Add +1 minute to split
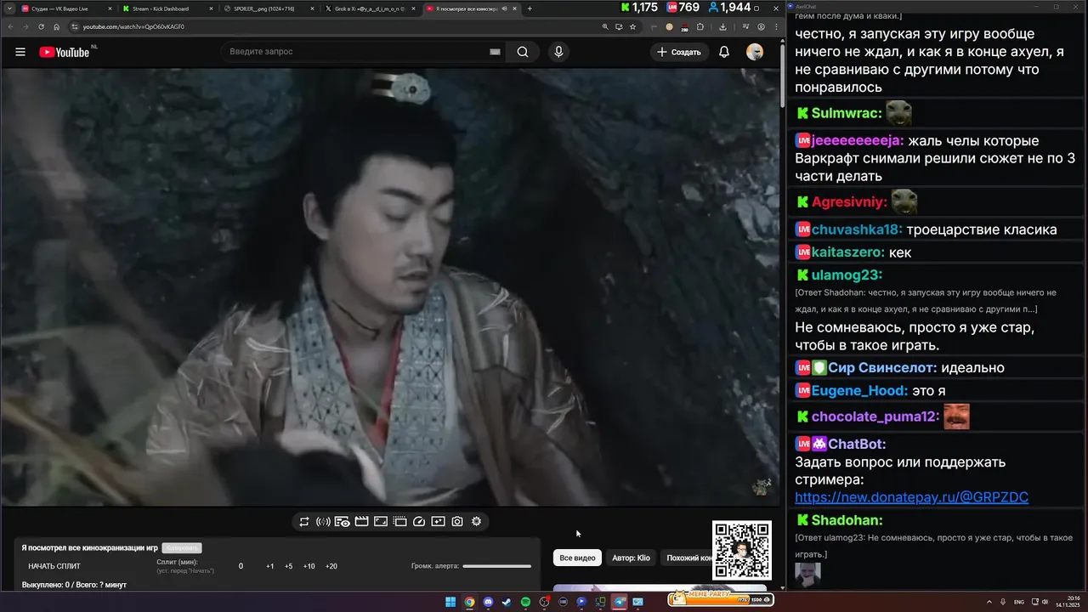The height and width of the screenshot is (612, 1088). click(270, 566)
